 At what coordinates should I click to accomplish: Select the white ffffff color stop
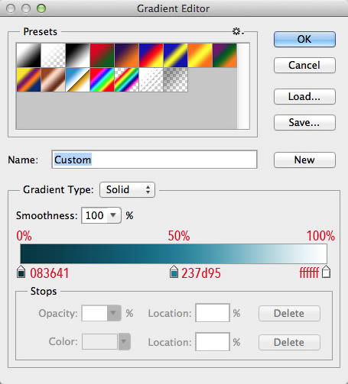(326, 272)
